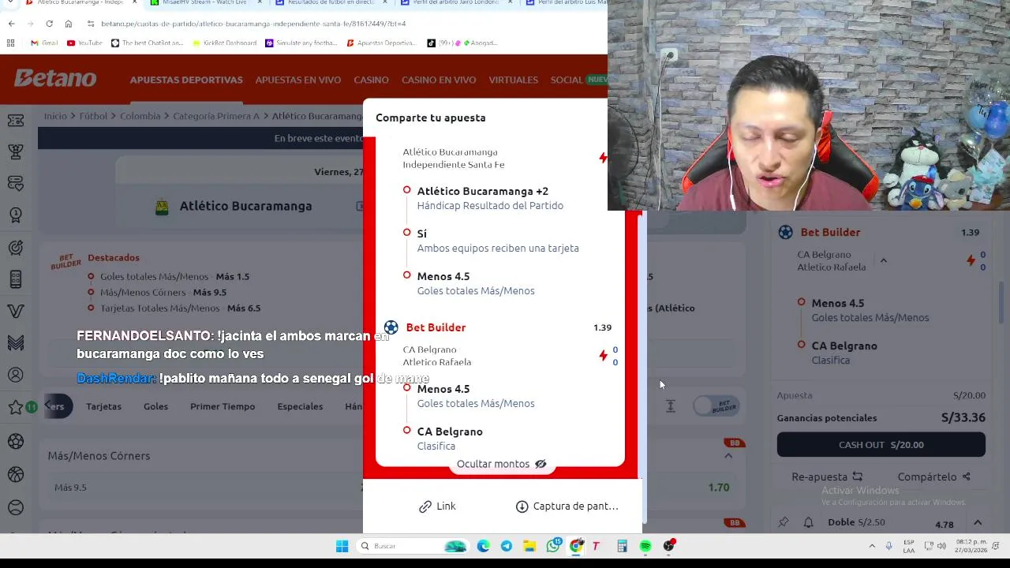The image size is (1010, 568).
Task: Switch to the Goles market tab
Action: (155, 406)
